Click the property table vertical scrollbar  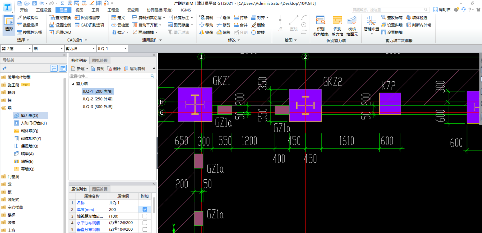(x=154, y=205)
